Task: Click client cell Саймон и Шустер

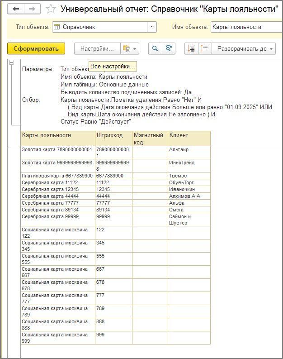Action: coord(189,220)
